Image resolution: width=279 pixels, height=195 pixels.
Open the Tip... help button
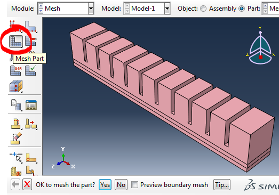222,185
